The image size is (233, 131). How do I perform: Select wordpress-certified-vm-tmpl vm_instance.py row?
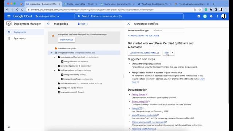[x=84, y=57]
